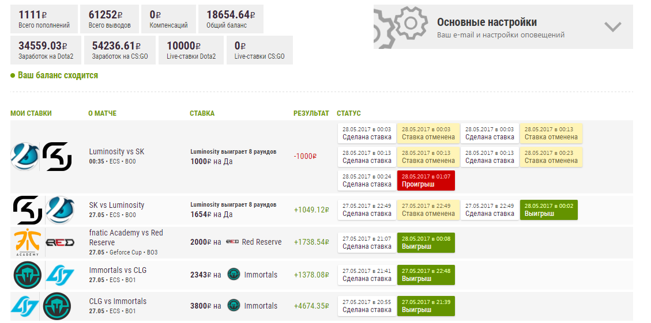Click the +1738.54₽ result value

click(x=311, y=242)
